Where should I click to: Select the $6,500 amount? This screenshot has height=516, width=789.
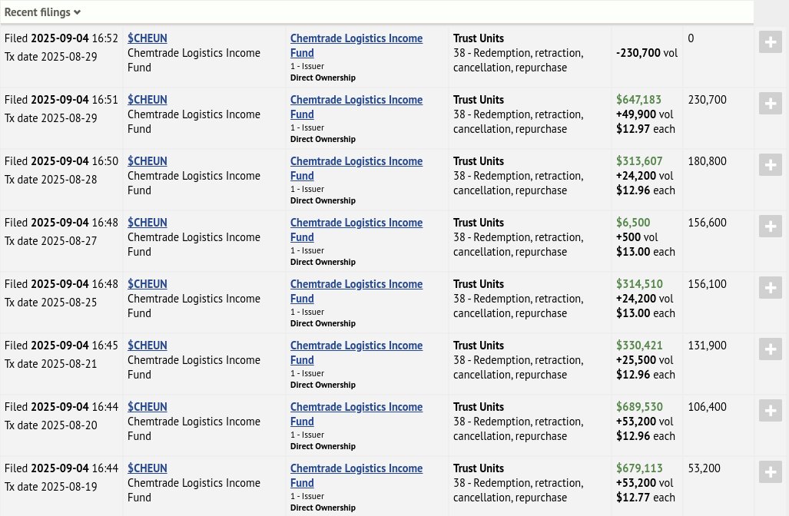633,222
